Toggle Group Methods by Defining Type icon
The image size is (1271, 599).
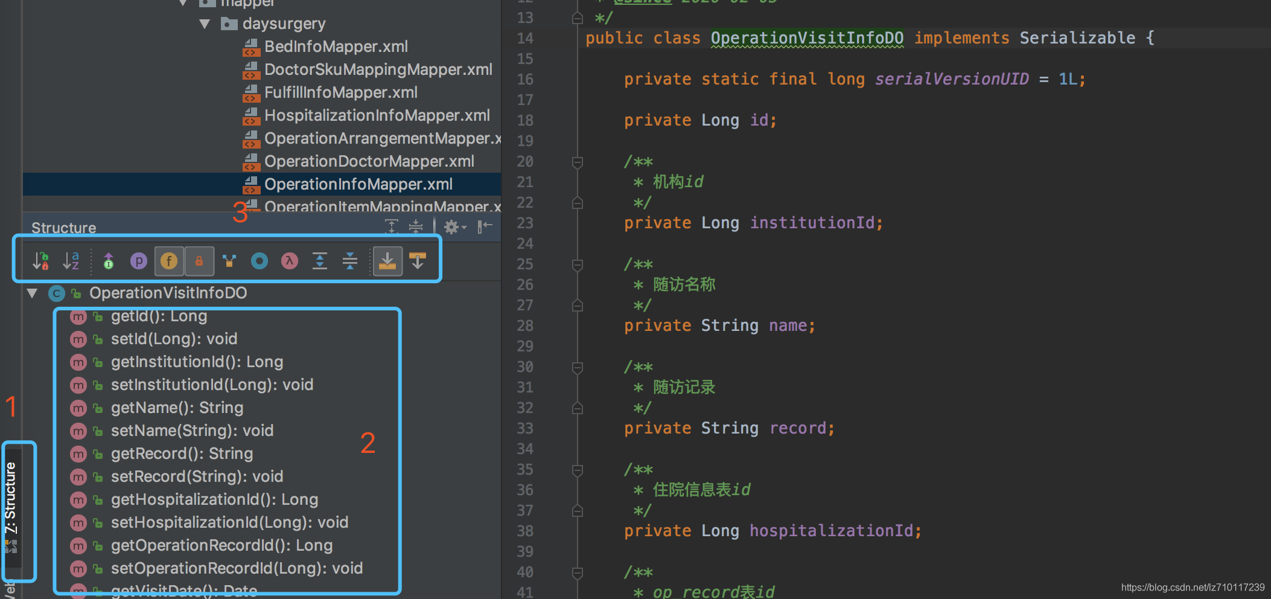point(229,261)
